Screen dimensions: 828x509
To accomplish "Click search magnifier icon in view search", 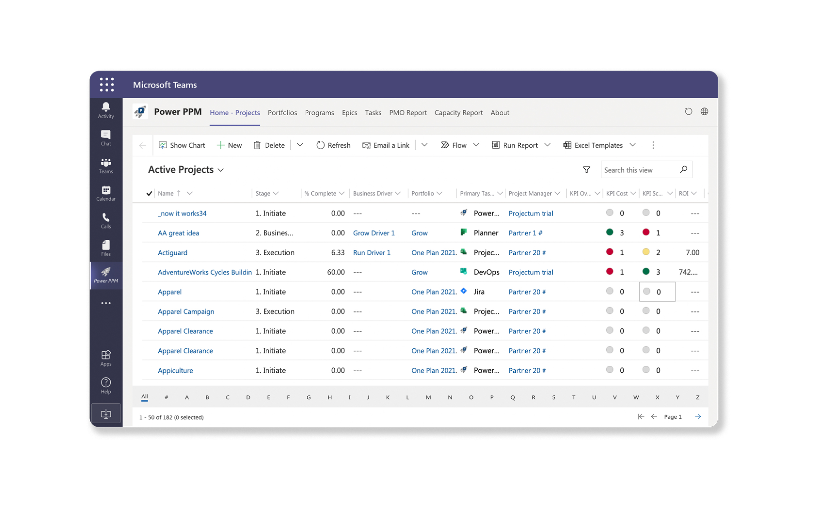I will [x=683, y=170].
